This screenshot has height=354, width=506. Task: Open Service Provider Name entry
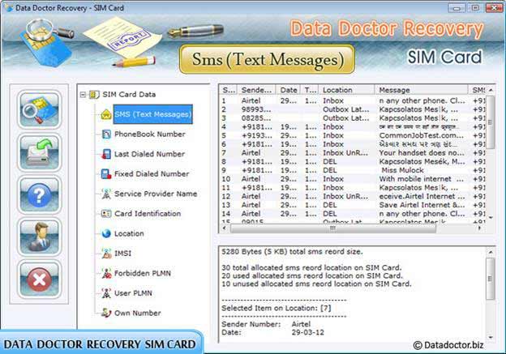tap(156, 194)
